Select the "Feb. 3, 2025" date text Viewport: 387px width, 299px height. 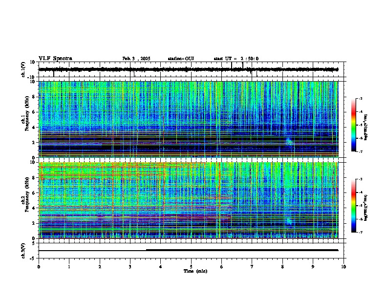coord(136,59)
